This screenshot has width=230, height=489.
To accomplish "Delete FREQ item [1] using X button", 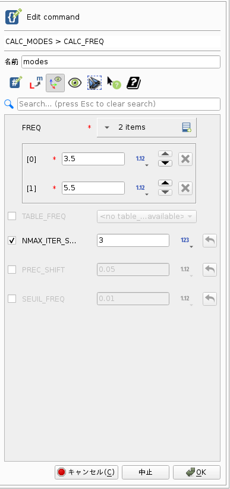I will click(x=185, y=189).
